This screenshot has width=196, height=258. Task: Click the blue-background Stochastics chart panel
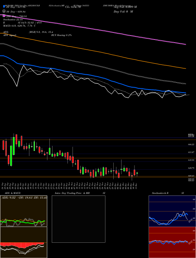[172, 211]
